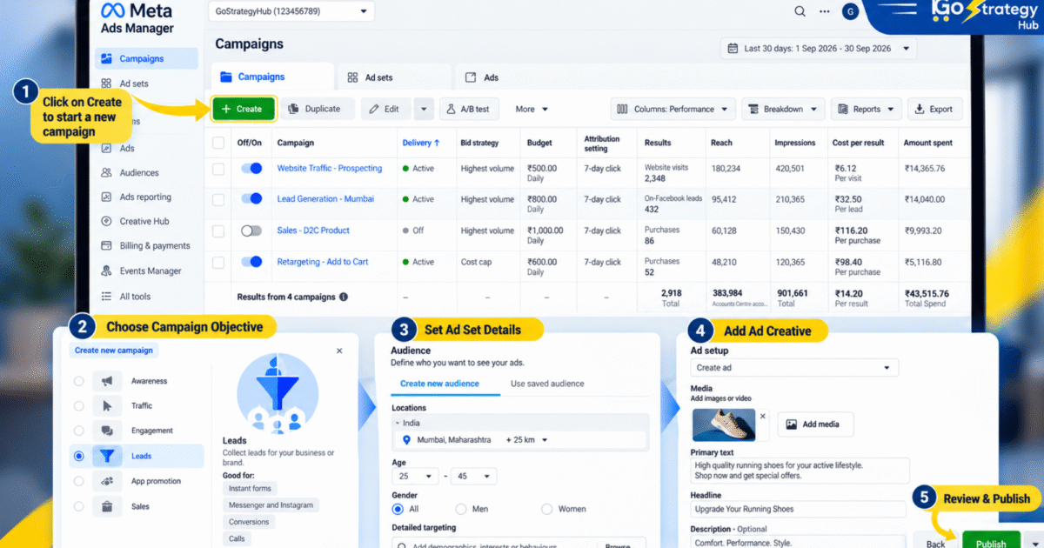Check the Website Traffic - Prospecting row checkbox
The height and width of the screenshot is (548, 1044).
tap(218, 168)
